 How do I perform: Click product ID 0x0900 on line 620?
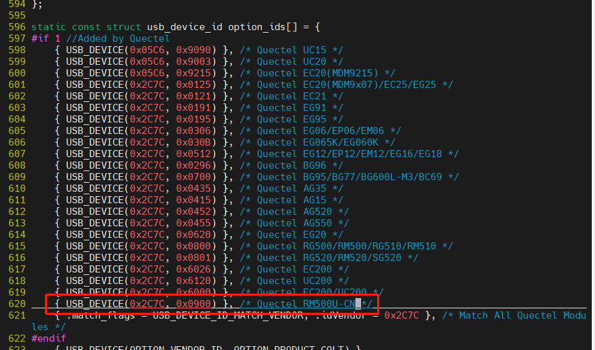(x=193, y=304)
